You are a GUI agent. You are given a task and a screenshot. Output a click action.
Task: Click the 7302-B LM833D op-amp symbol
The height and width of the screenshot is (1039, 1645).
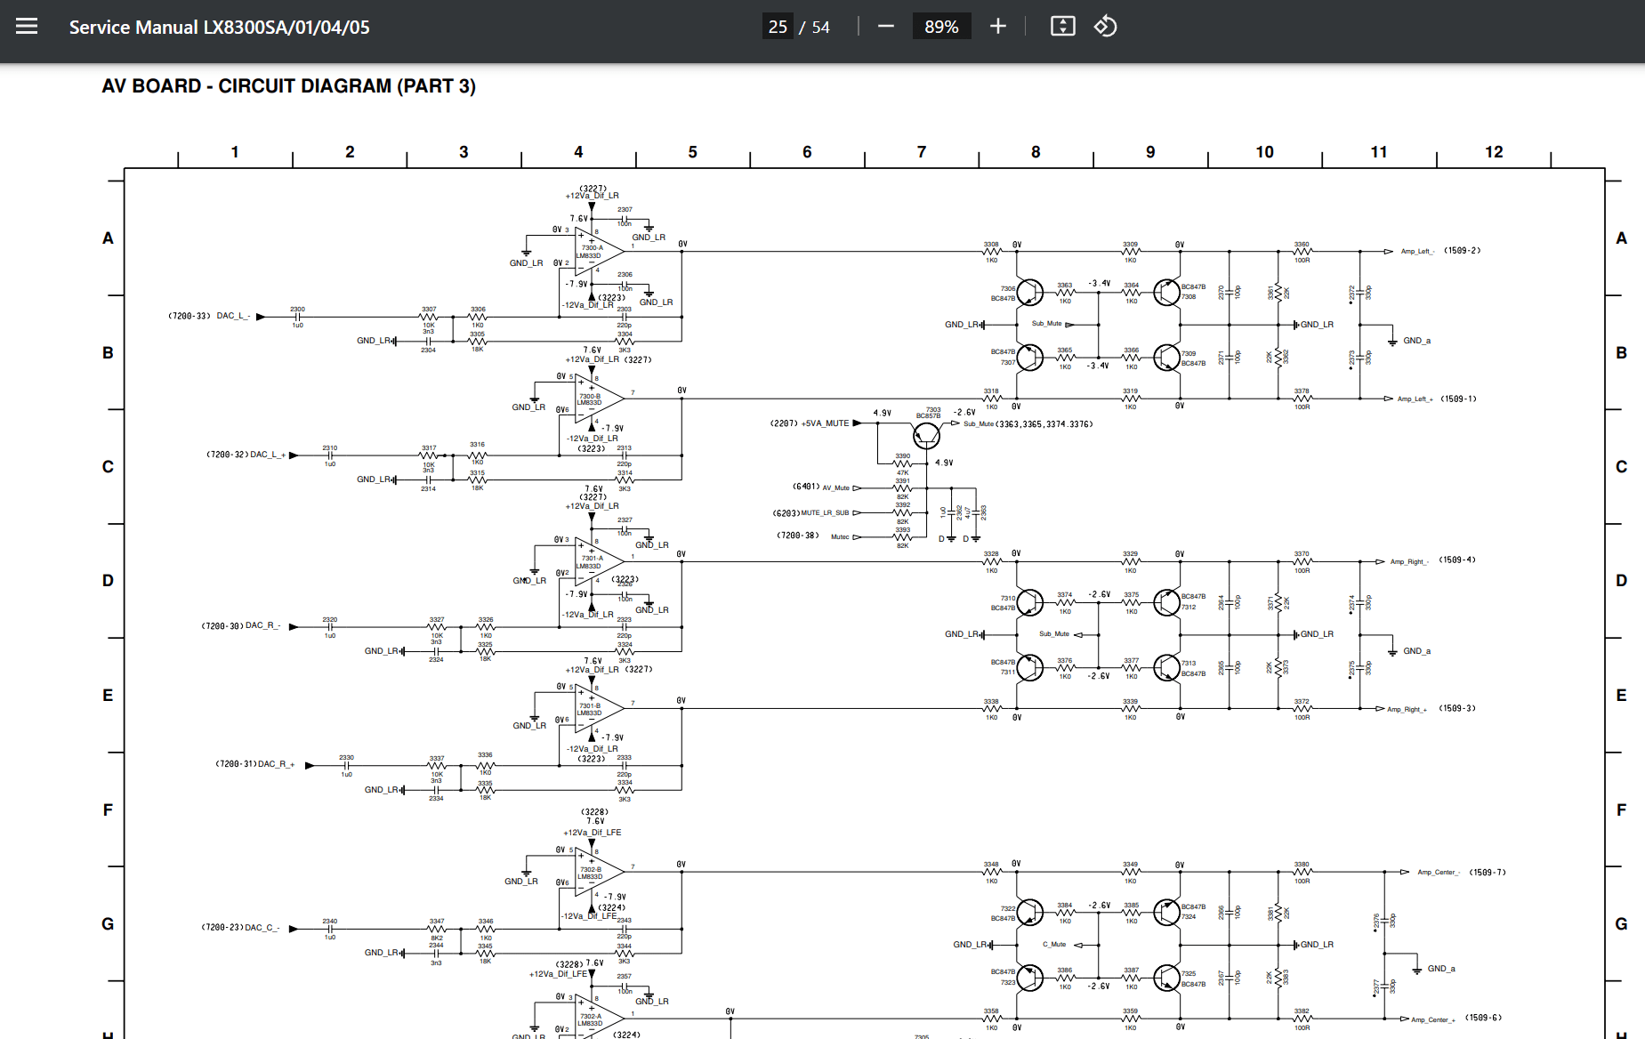(x=598, y=873)
